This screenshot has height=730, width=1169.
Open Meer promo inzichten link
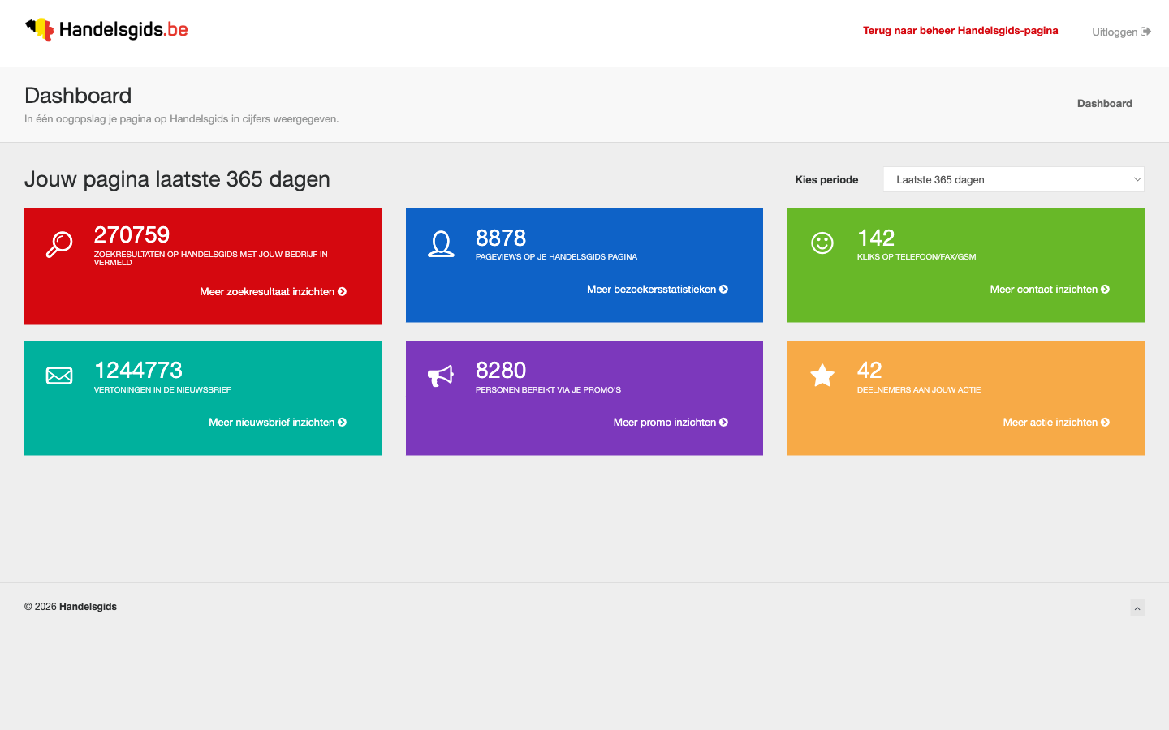click(671, 423)
